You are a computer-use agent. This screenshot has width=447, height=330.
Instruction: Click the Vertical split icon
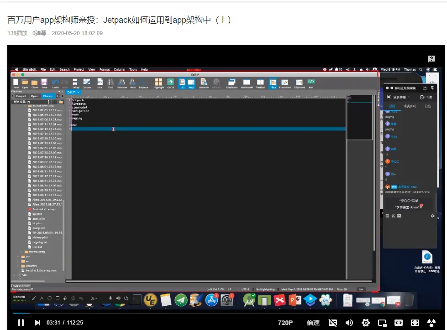tap(260, 83)
